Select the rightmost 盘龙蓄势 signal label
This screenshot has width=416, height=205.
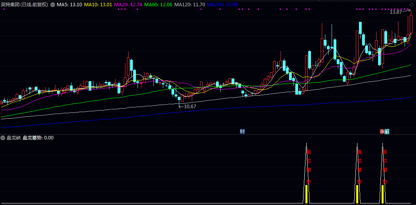(x=385, y=167)
